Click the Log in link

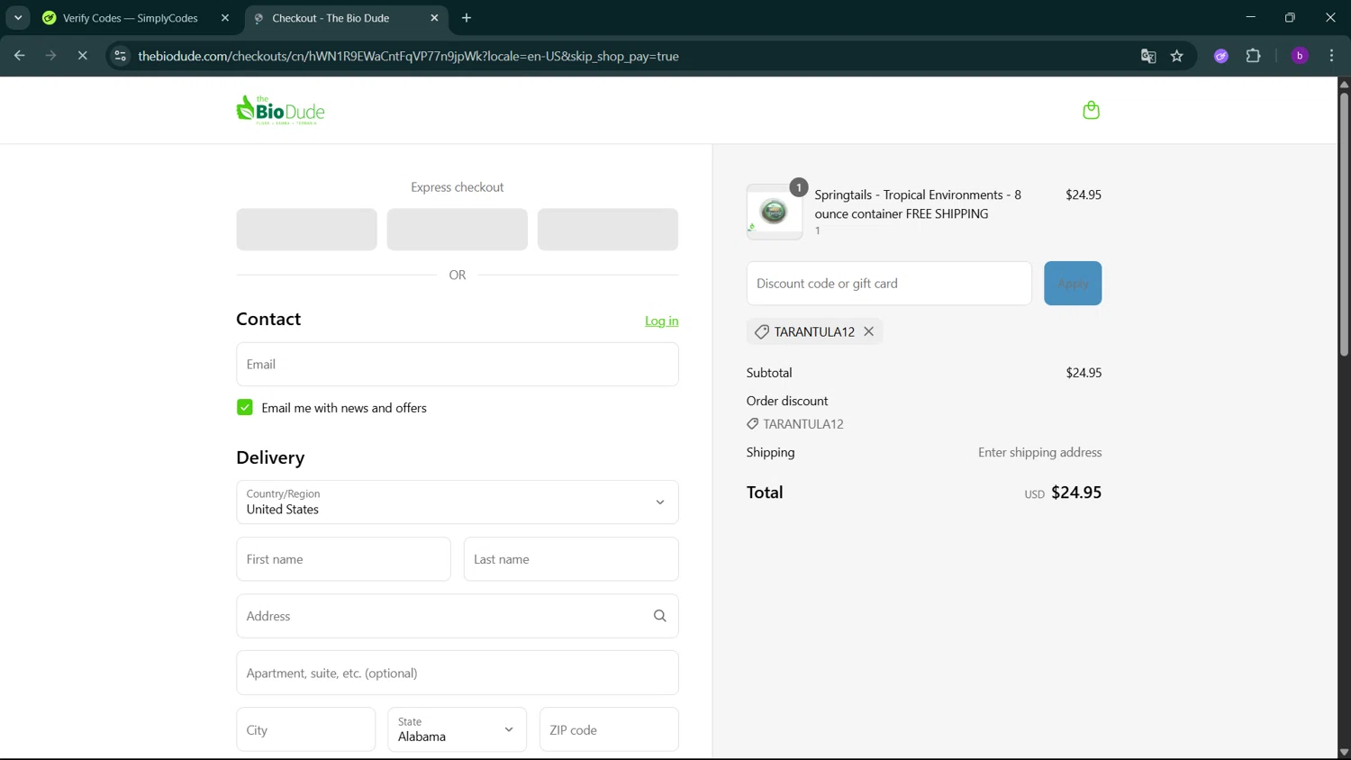click(662, 321)
